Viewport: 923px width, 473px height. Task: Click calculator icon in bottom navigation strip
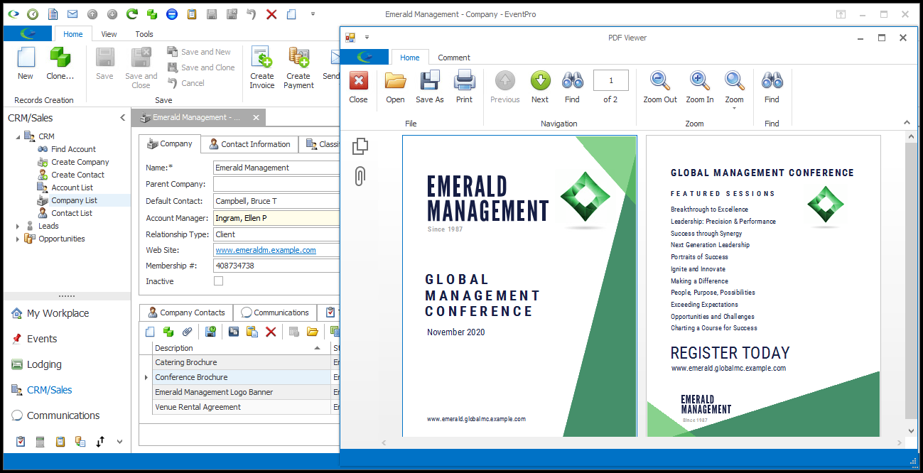coord(41,442)
